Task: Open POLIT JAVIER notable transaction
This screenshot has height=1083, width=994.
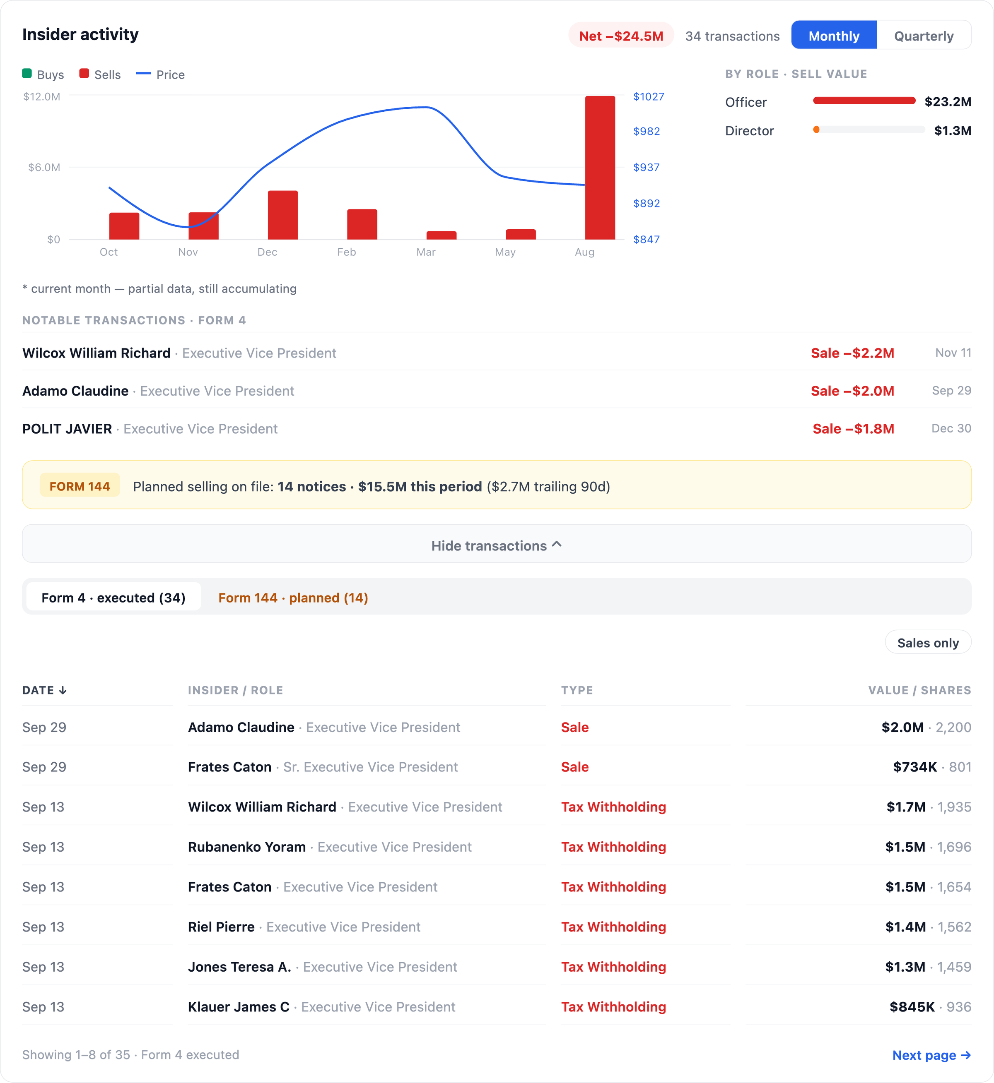Action: [x=497, y=428]
